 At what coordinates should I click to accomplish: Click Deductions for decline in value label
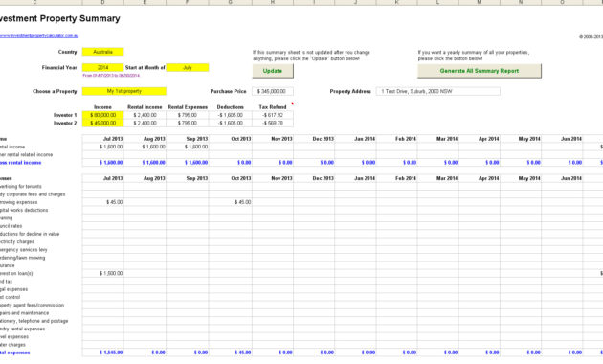30,234
